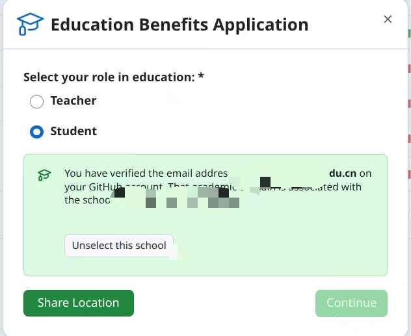Click the GitHub word in the notice
The height and width of the screenshot is (336, 411).
pyautogui.click(x=105, y=187)
